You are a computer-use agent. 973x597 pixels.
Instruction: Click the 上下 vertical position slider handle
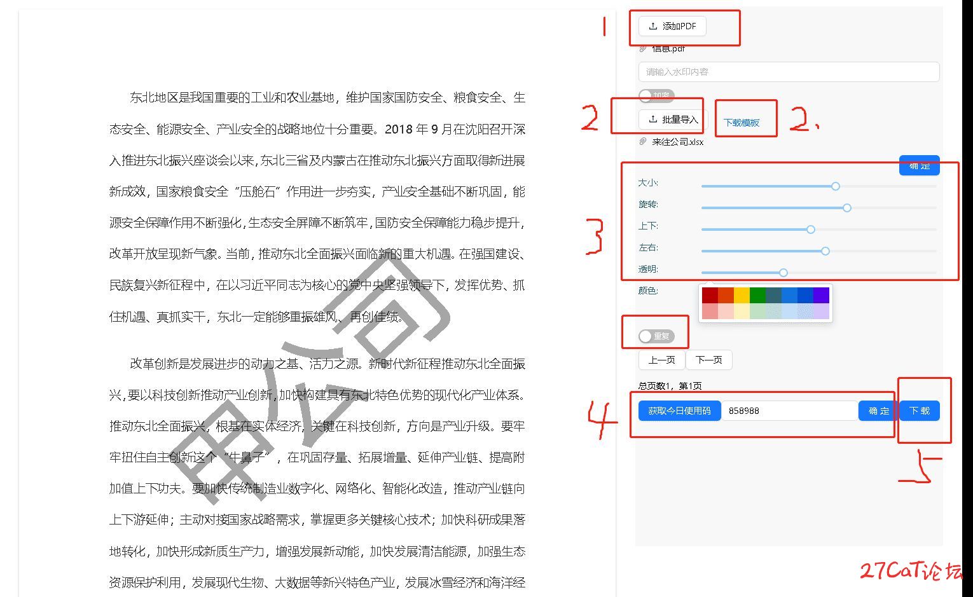click(811, 230)
